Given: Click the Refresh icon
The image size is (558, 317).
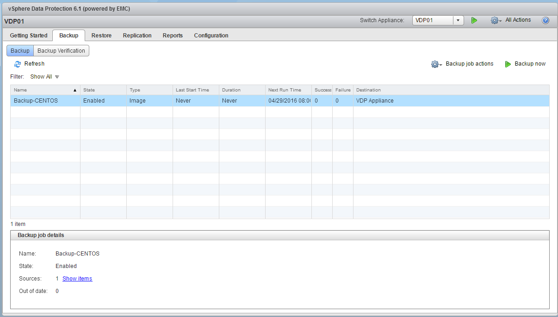Looking at the screenshot, I should [18, 63].
